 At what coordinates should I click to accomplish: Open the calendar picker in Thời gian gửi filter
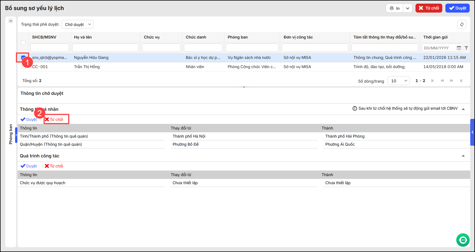pyautogui.click(x=459, y=48)
